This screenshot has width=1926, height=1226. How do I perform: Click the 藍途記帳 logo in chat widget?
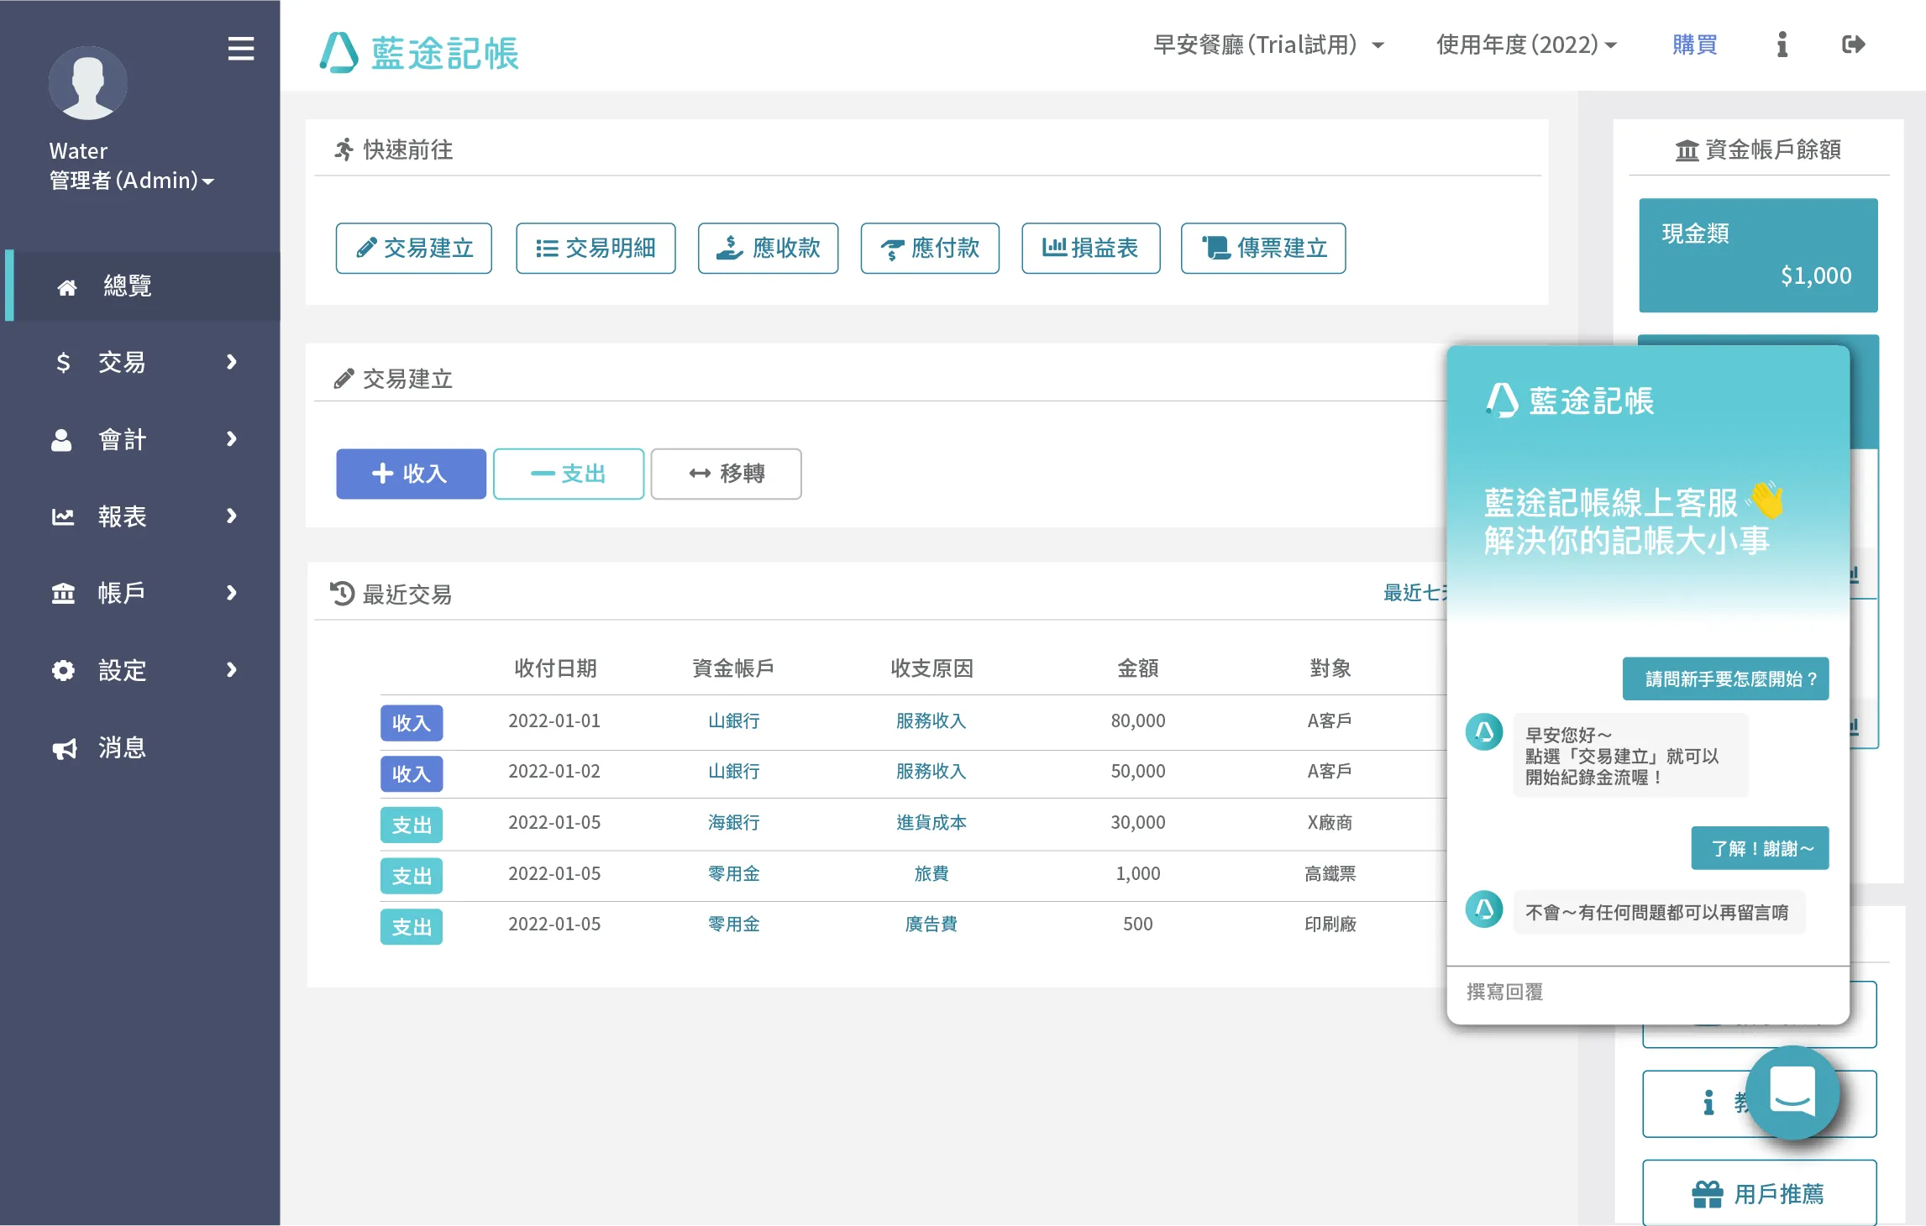(1569, 400)
